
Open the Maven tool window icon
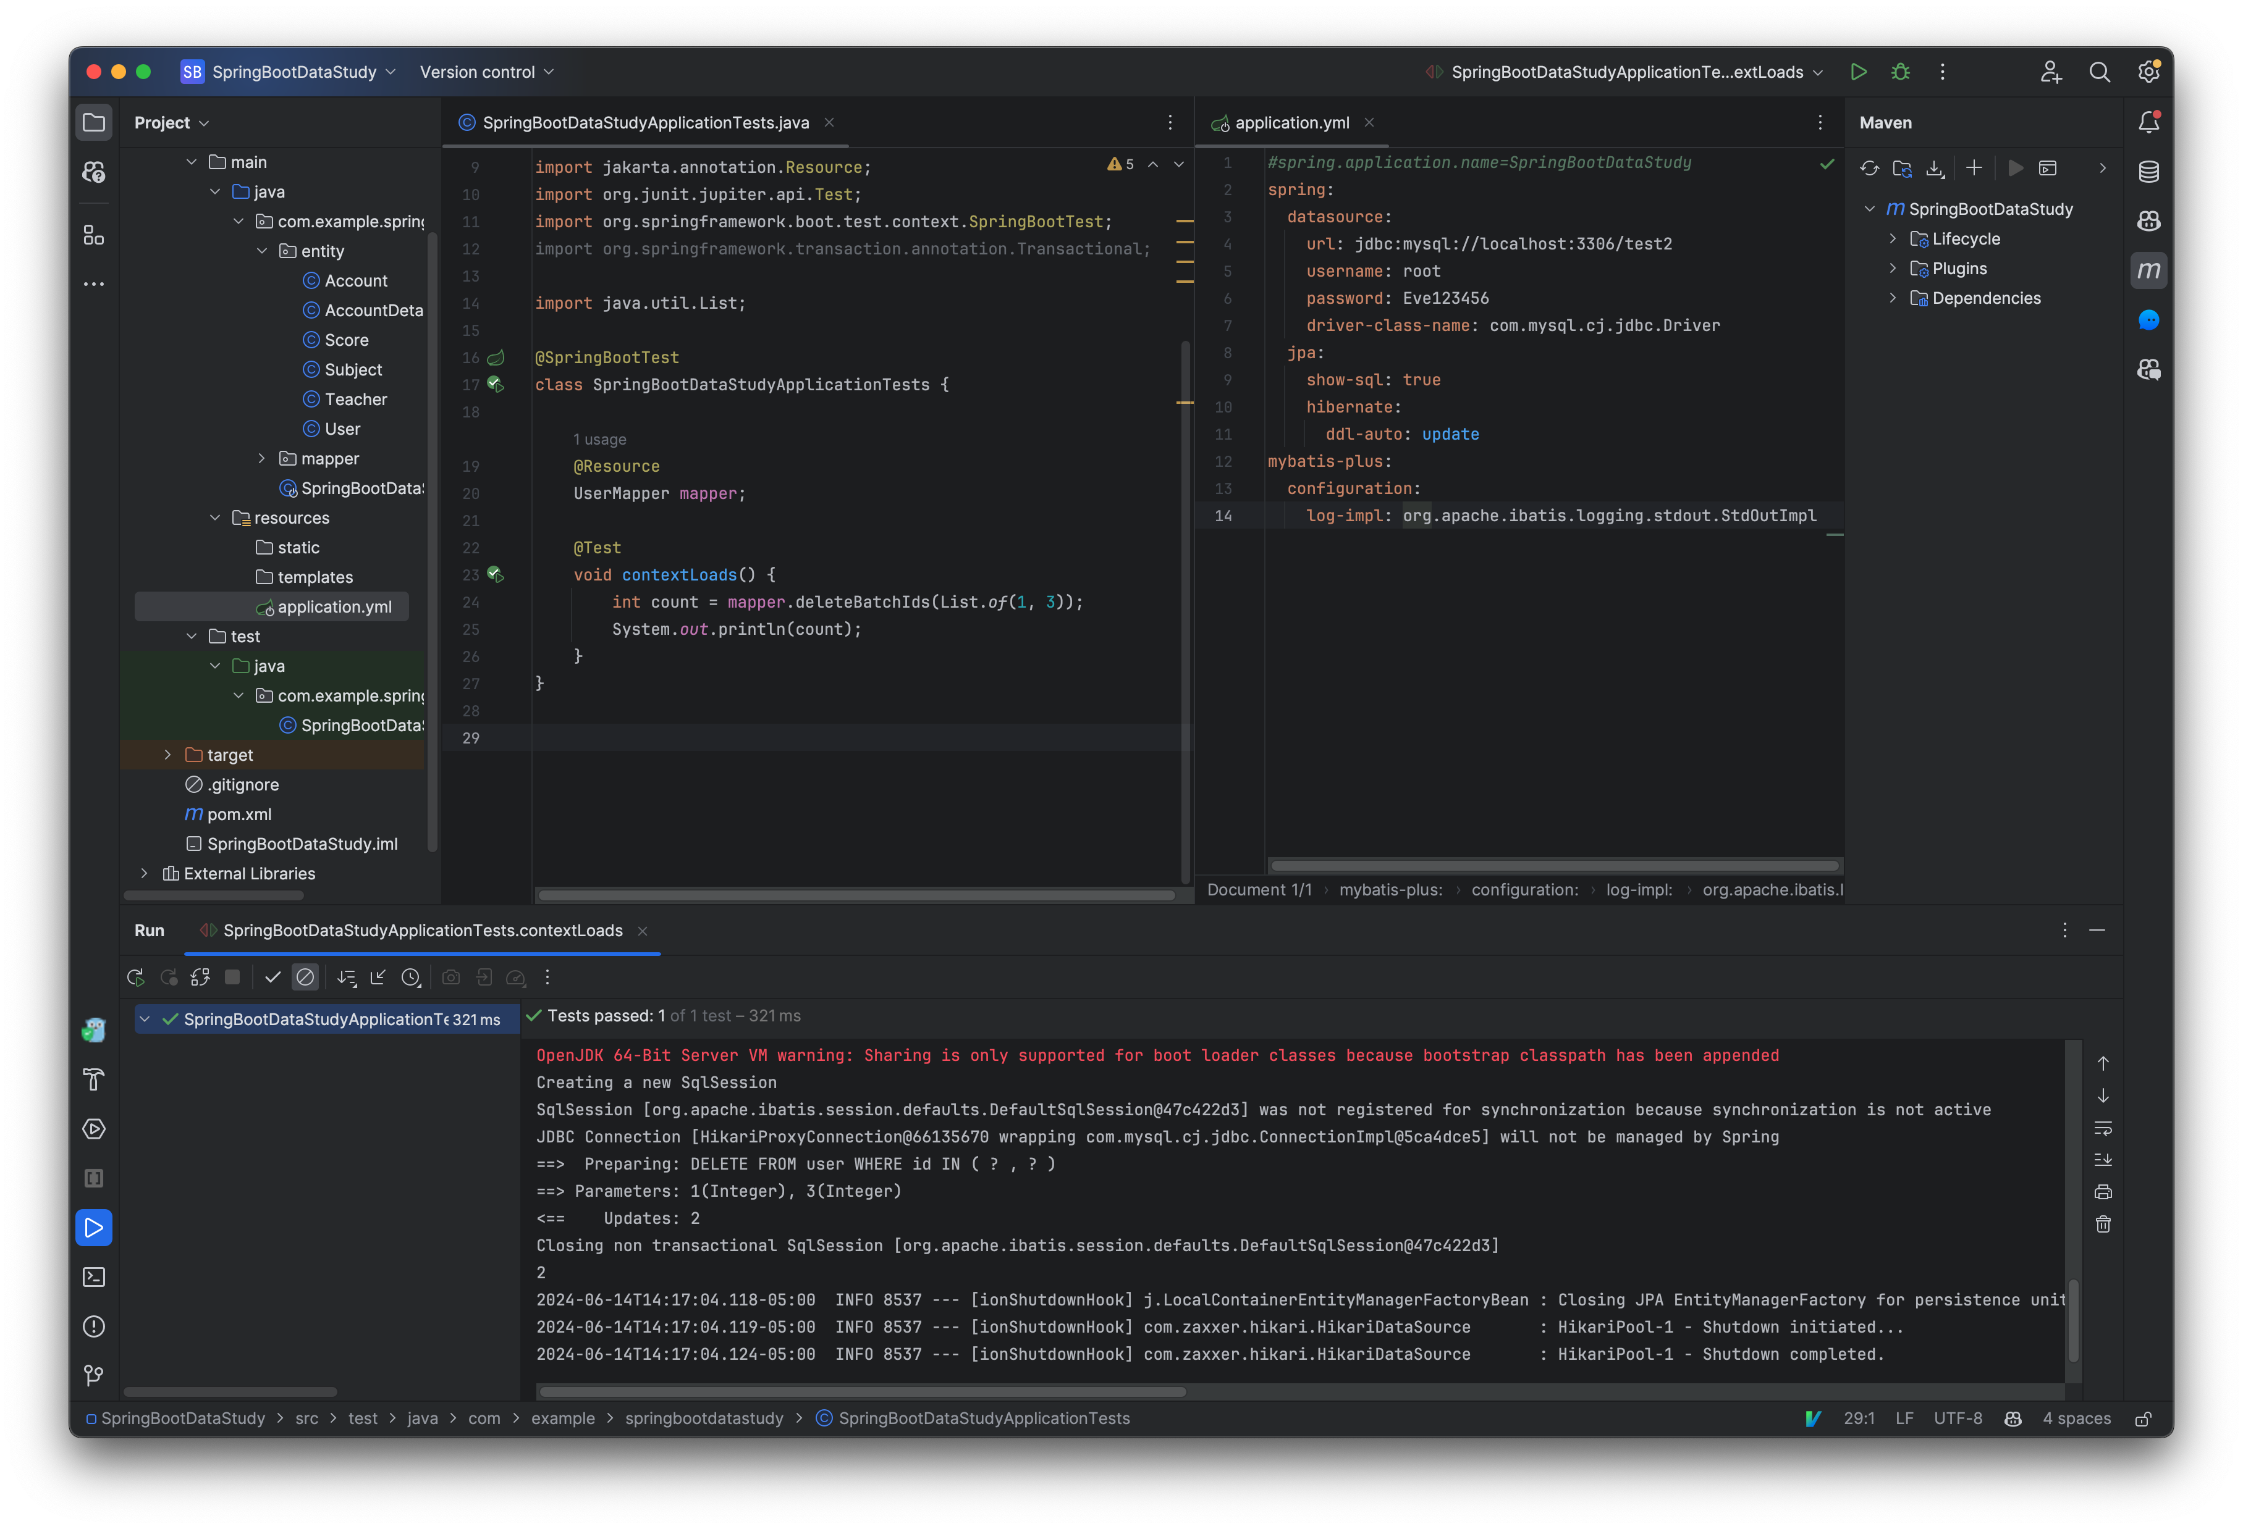2149,271
